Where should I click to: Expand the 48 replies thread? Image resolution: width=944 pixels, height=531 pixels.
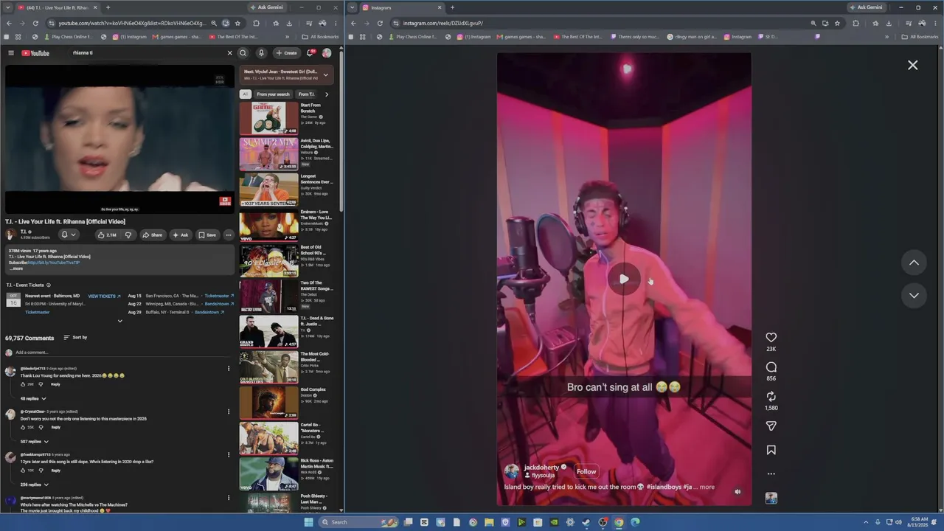click(34, 399)
